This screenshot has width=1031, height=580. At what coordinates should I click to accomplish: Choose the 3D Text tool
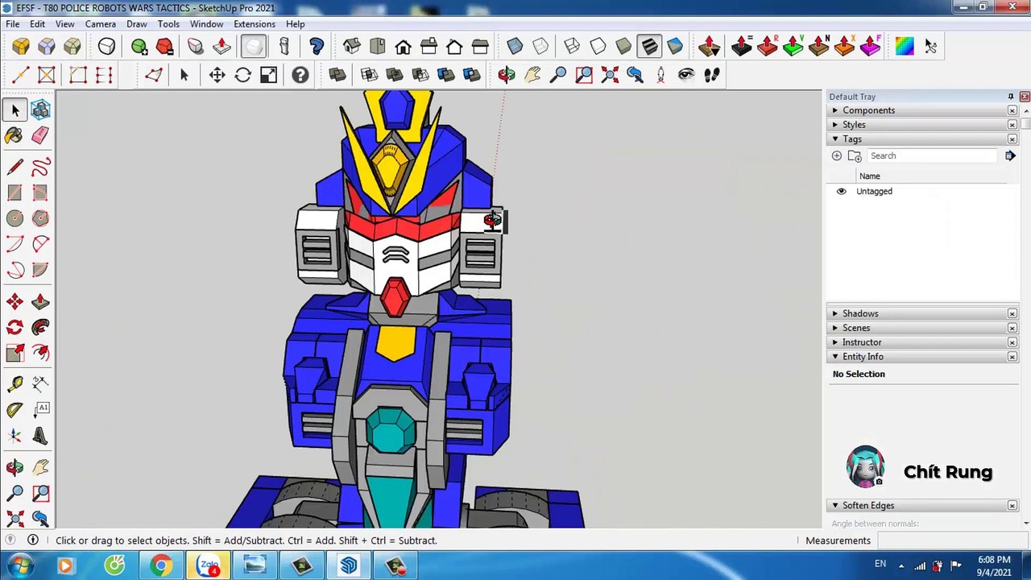[40, 436]
